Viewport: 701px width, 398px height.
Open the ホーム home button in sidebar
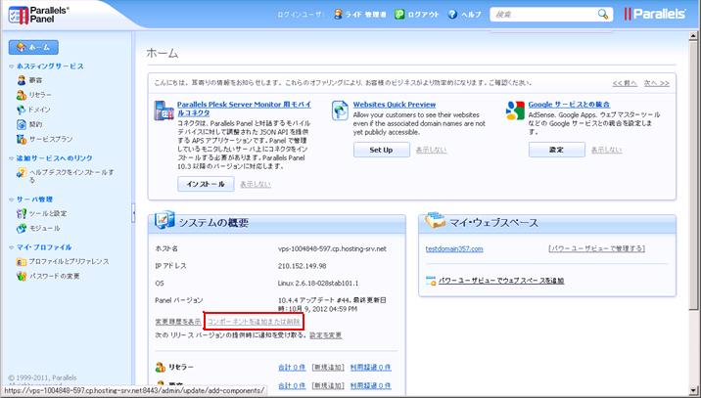(x=33, y=47)
